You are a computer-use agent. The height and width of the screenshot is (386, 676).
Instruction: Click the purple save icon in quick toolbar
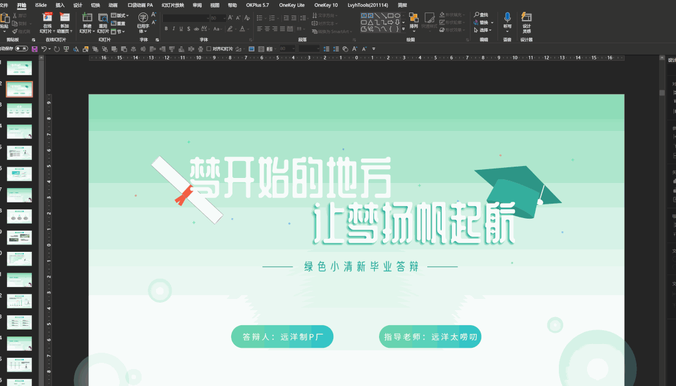coord(34,49)
